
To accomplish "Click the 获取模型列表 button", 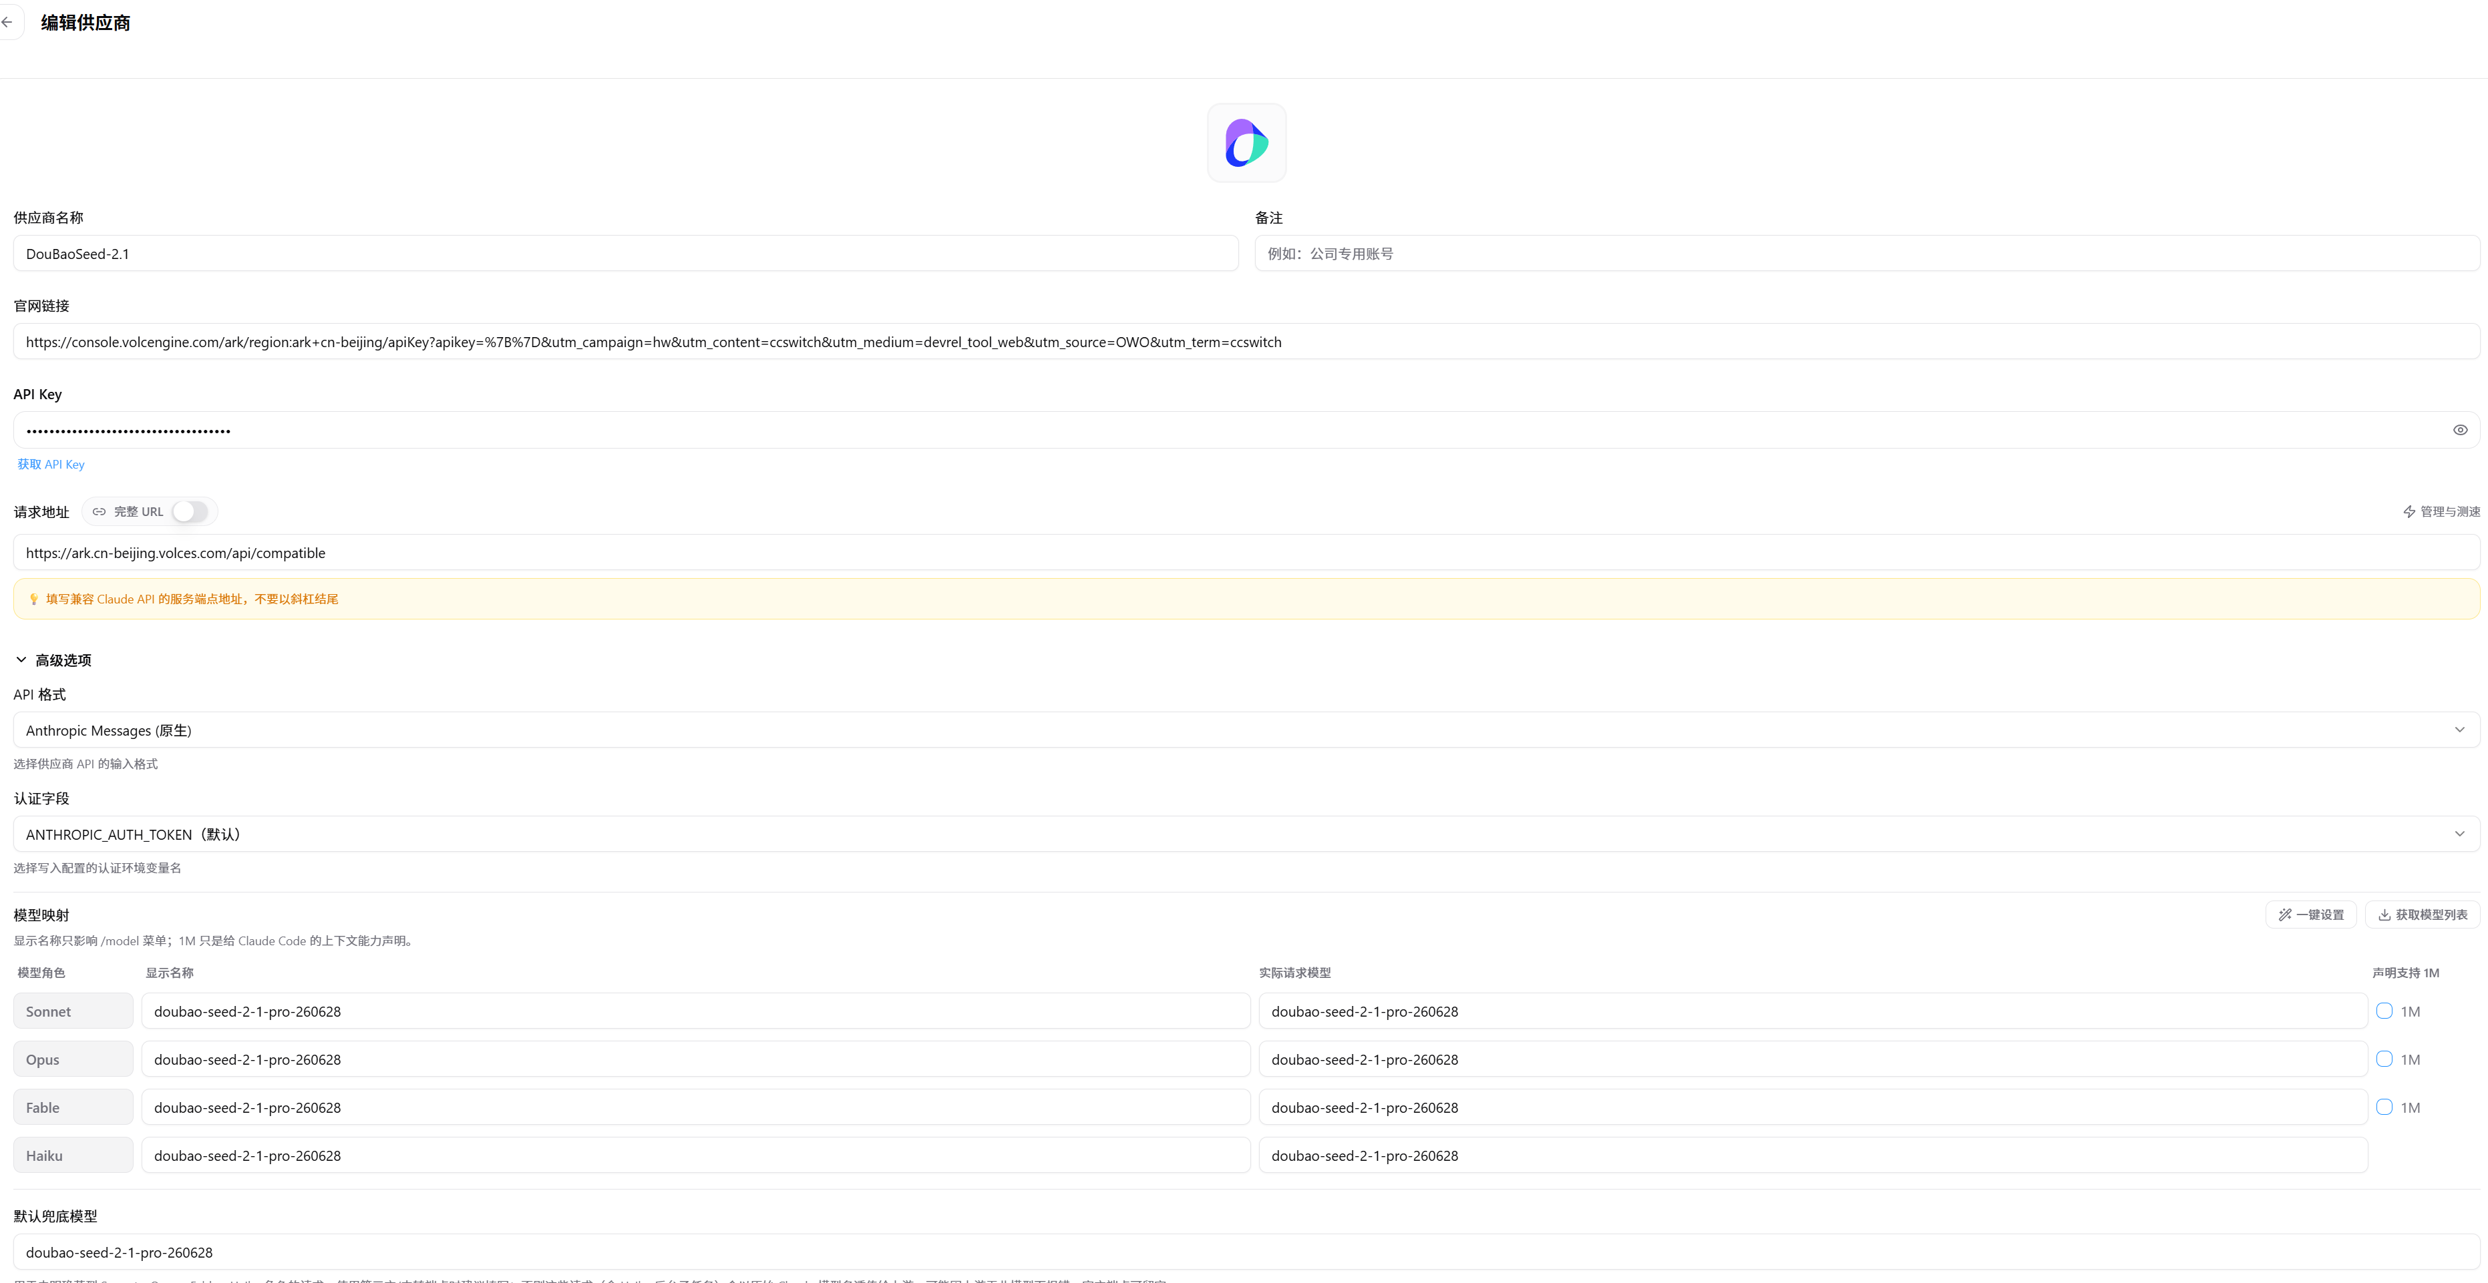I will click(2423, 915).
